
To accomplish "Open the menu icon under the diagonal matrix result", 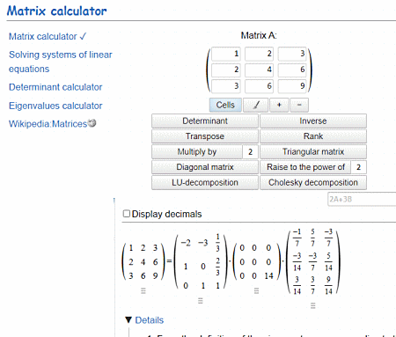I will 256,290.
